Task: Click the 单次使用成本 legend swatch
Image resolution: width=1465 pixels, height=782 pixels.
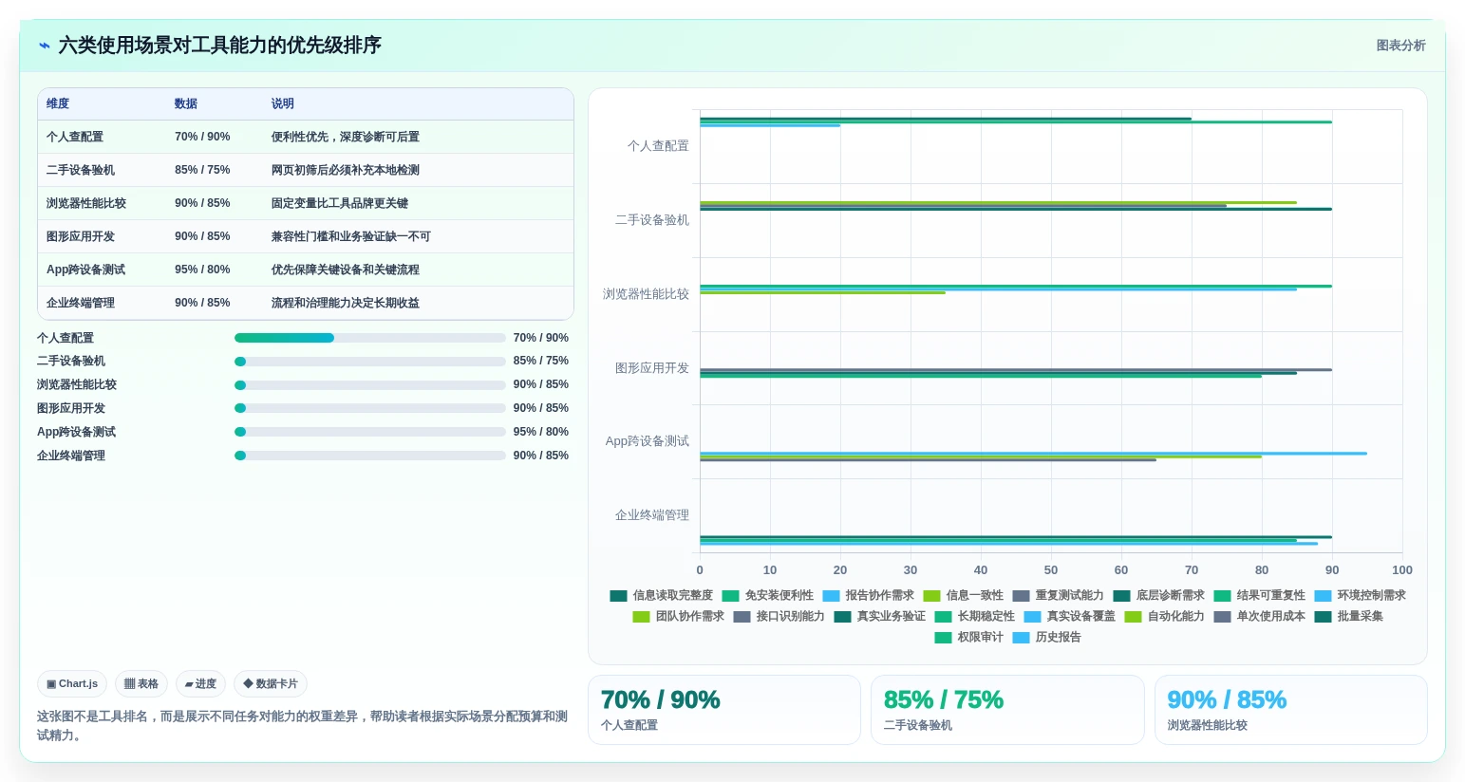Action: point(1222,617)
